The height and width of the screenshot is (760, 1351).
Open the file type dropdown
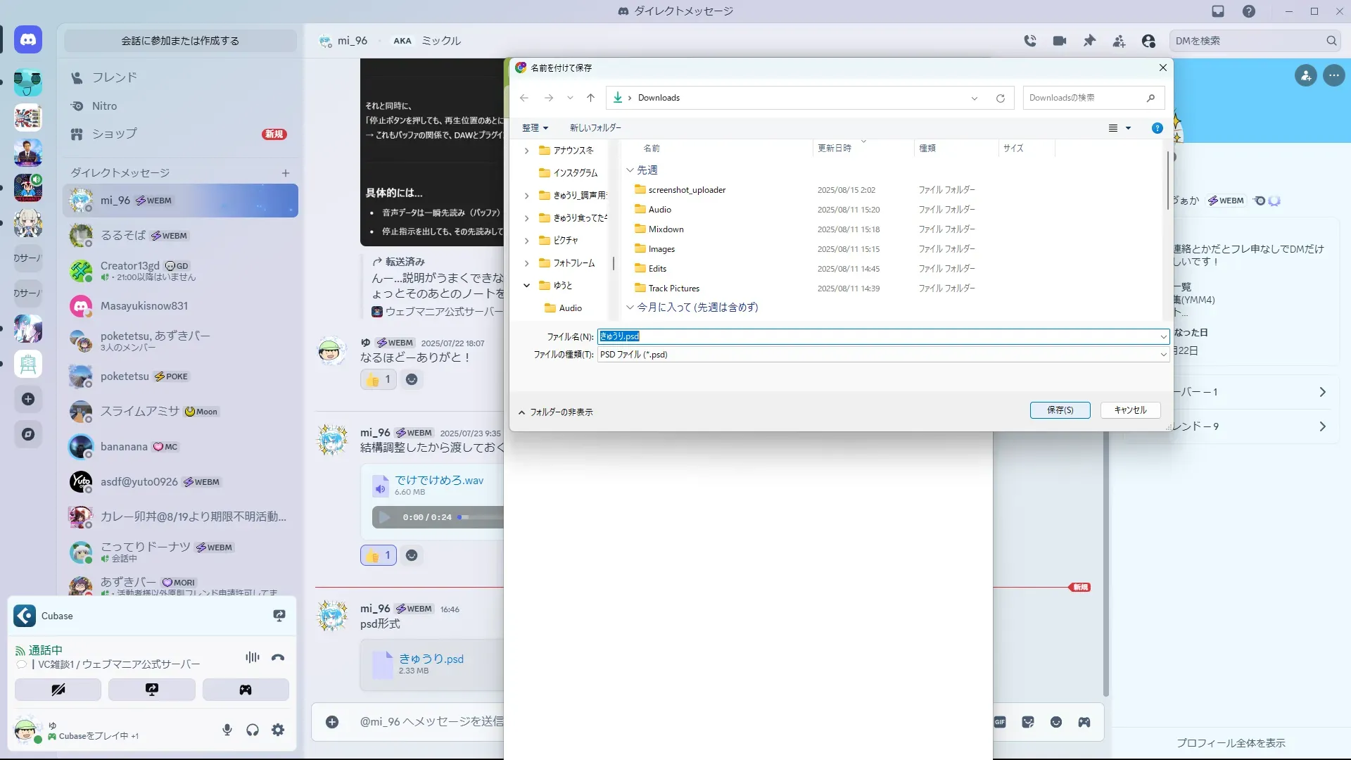pos(1163,355)
